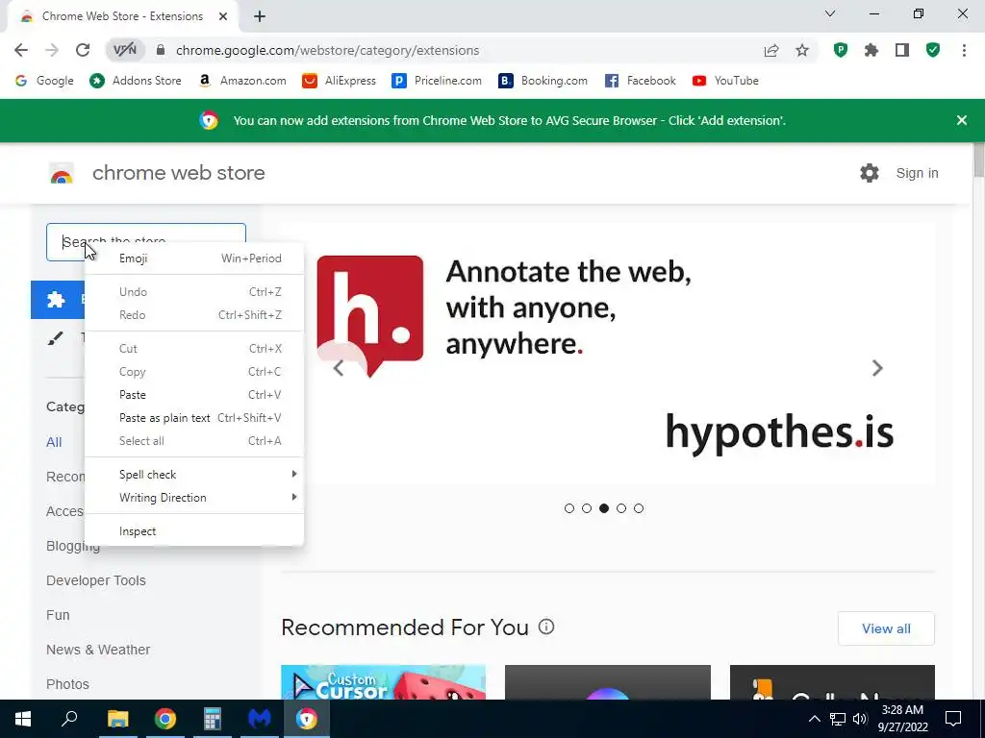Select the third carousel dot

pyautogui.click(x=604, y=508)
